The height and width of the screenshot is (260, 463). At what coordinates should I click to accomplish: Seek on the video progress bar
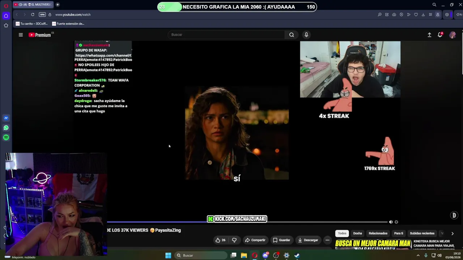click(247, 222)
